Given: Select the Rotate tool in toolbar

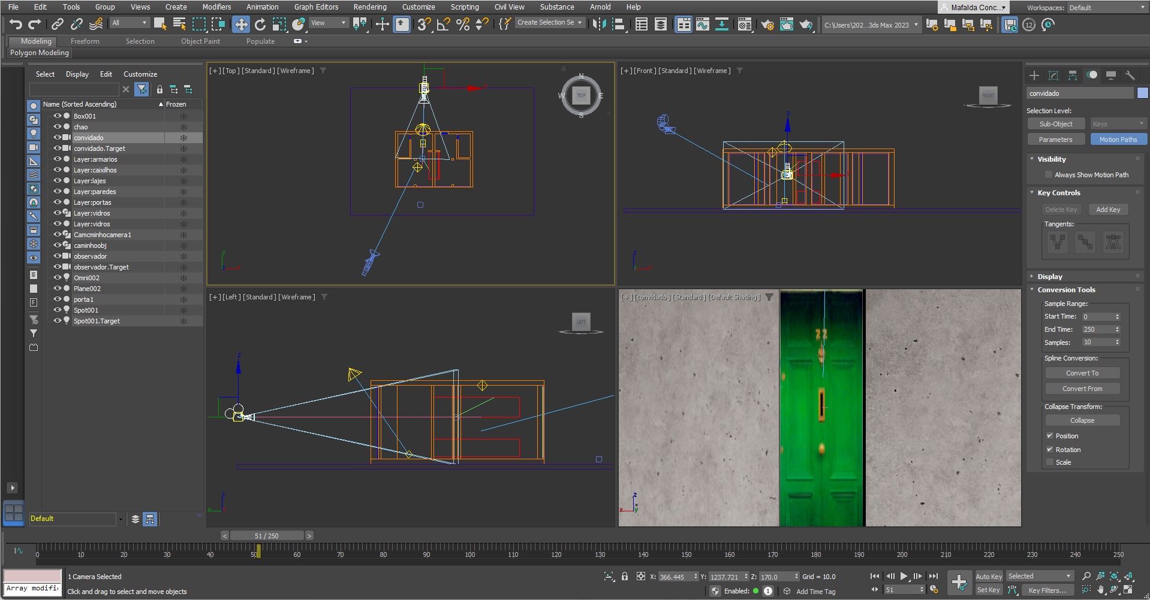Looking at the screenshot, I should pyautogui.click(x=260, y=25).
